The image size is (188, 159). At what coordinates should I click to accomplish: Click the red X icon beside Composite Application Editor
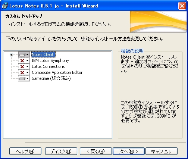click(22, 72)
